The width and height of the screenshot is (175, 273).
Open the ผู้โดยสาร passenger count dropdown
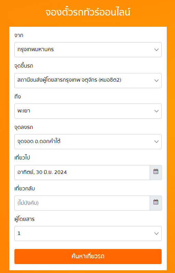click(x=88, y=234)
